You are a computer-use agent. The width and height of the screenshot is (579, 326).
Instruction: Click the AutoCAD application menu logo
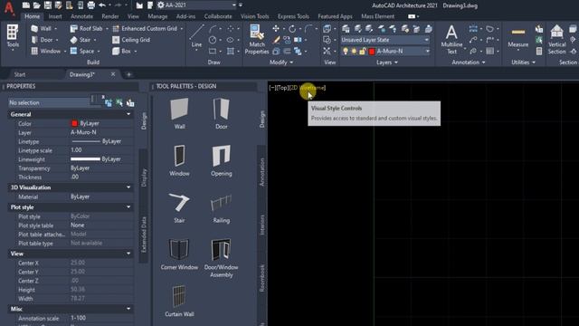(9, 8)
